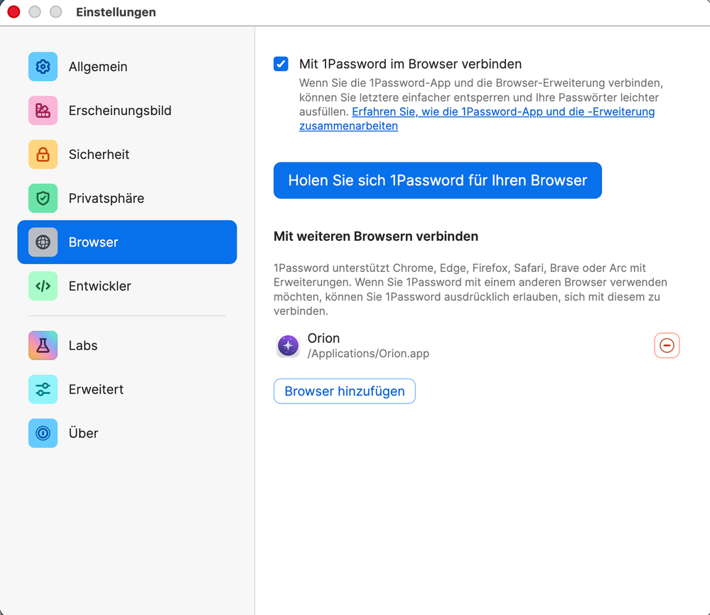Click the Einstellungen window title
710x615 pixels.
tap(116, 13)
